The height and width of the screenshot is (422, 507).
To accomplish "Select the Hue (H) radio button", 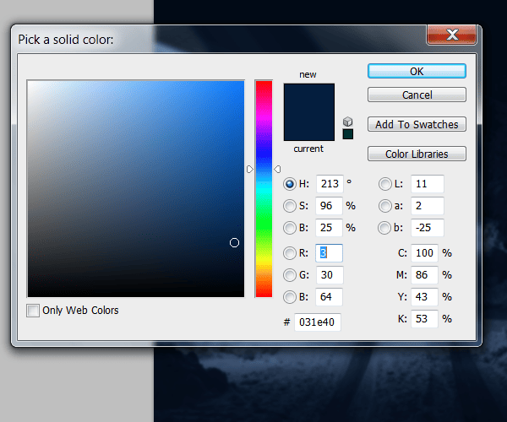I will pyautogui.click(x=290, y=184).
